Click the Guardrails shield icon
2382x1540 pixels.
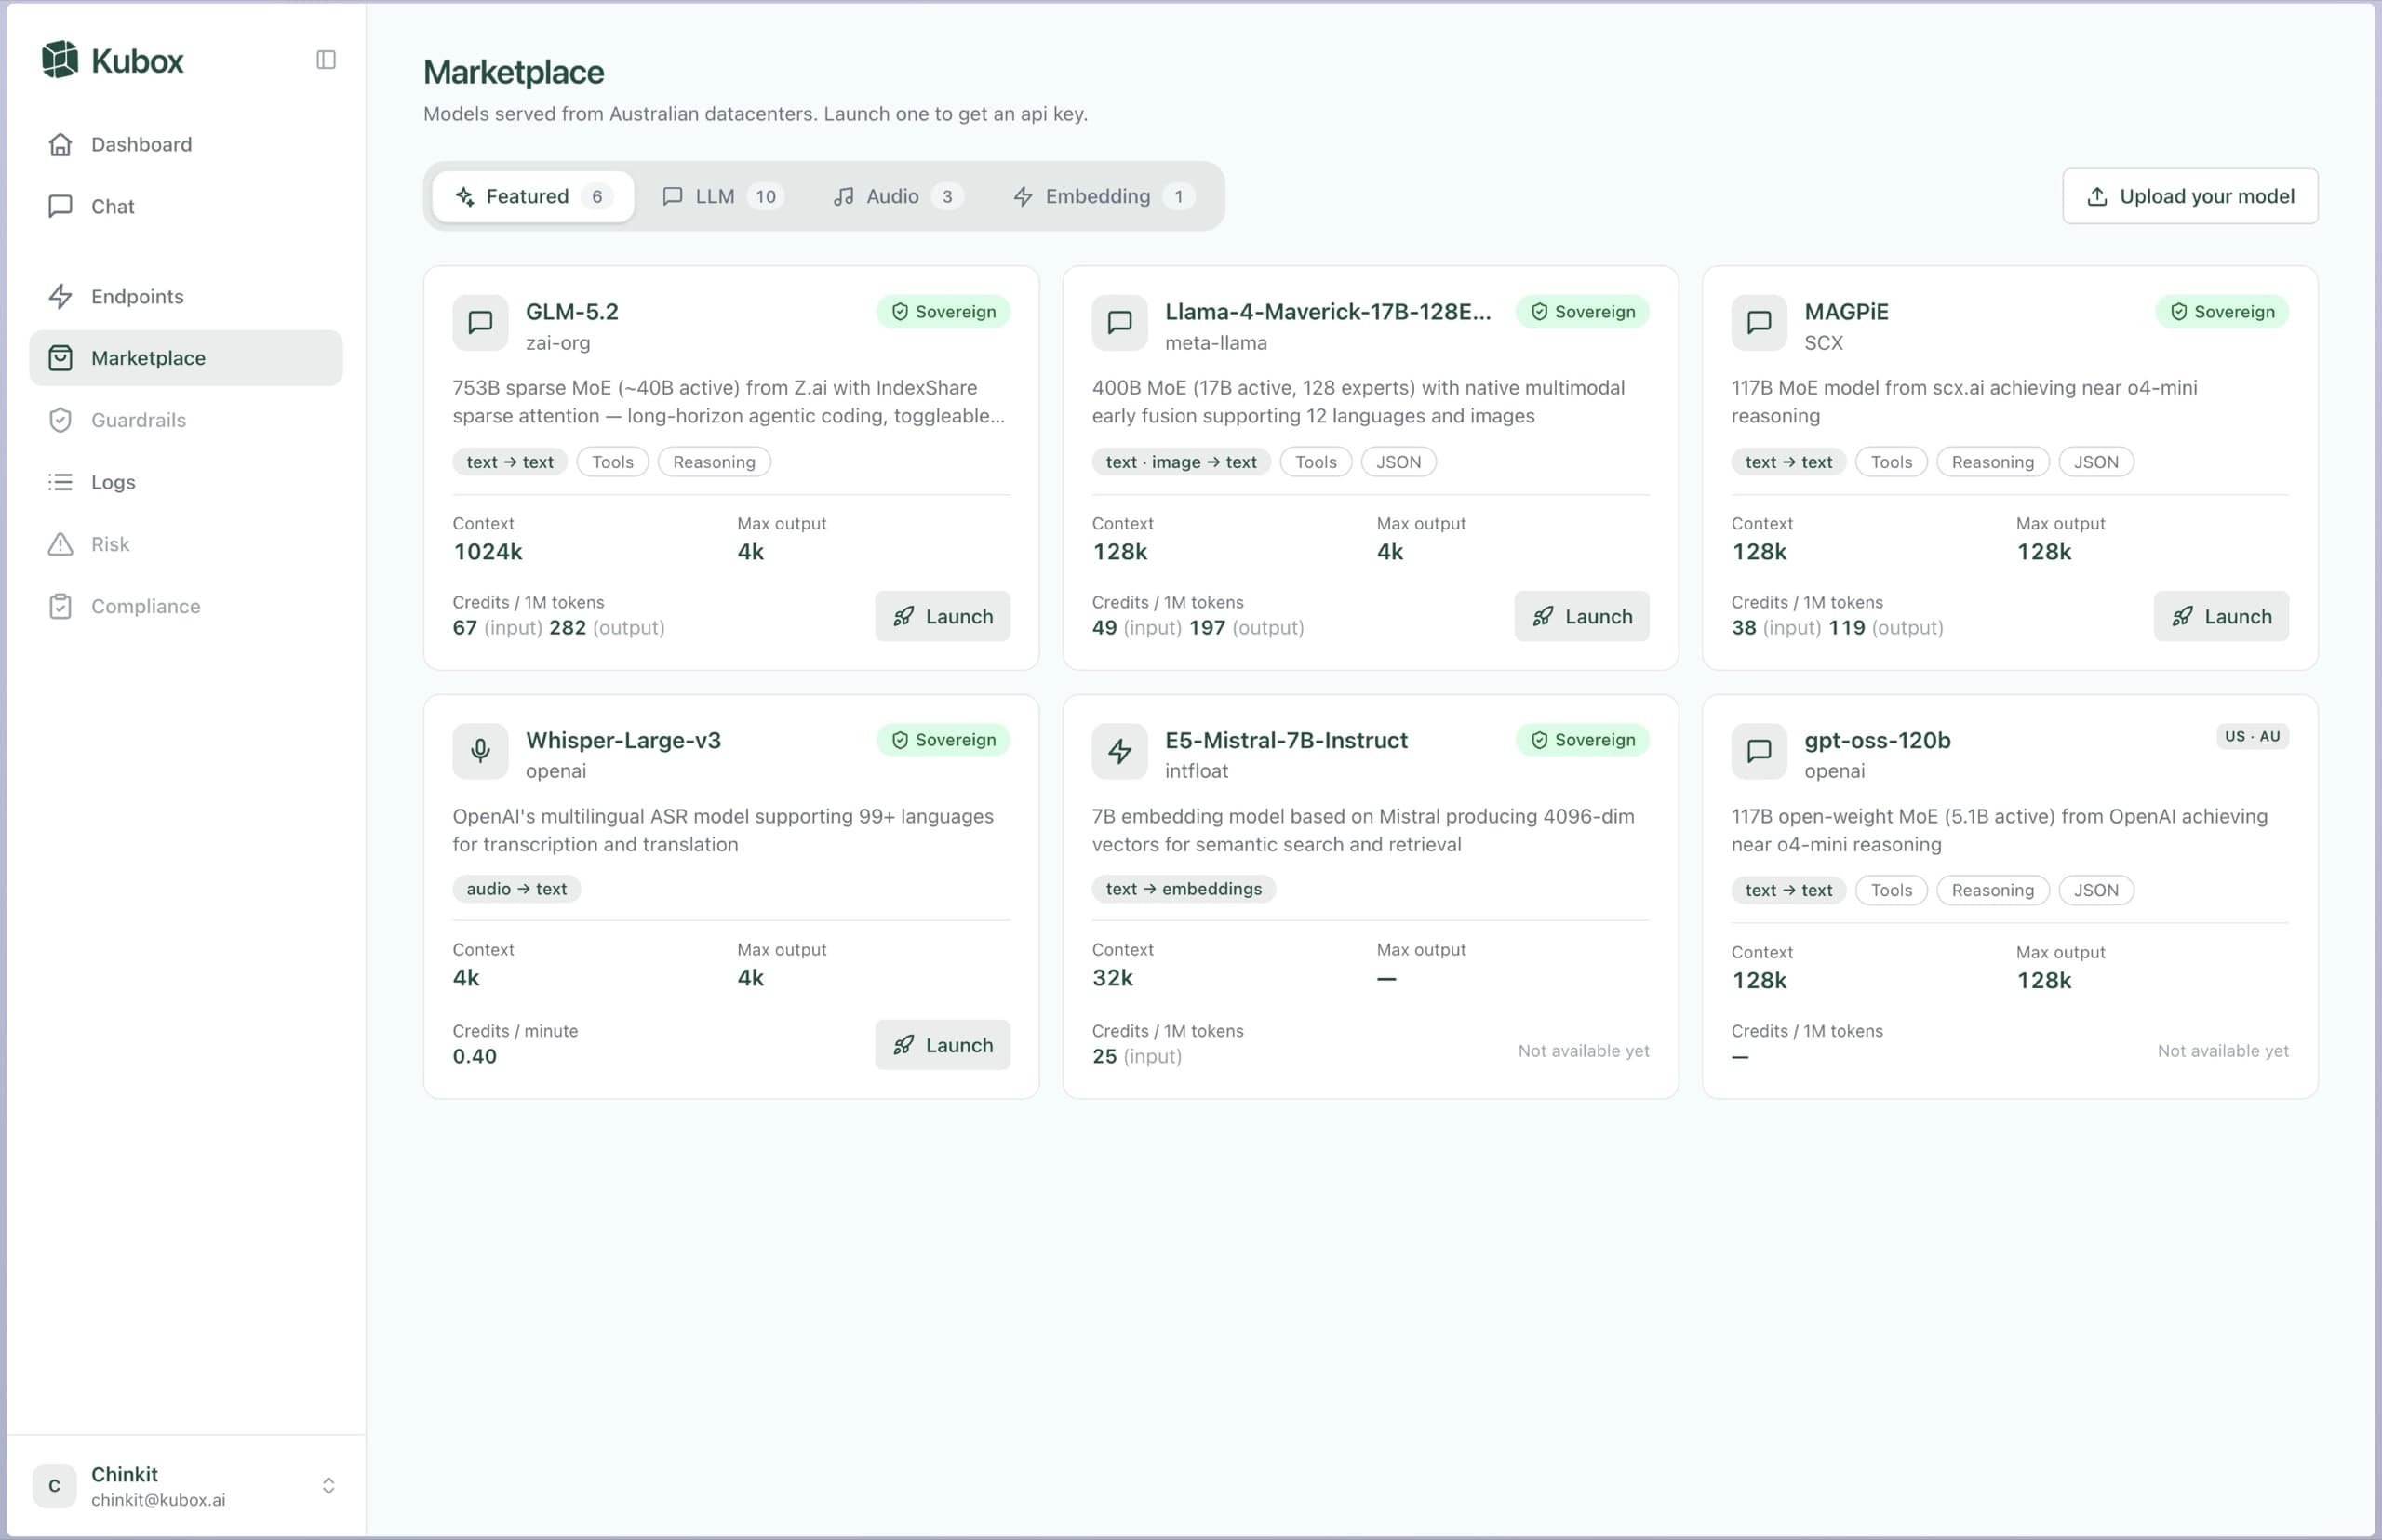pyautogui.click(x=60, y=420)
